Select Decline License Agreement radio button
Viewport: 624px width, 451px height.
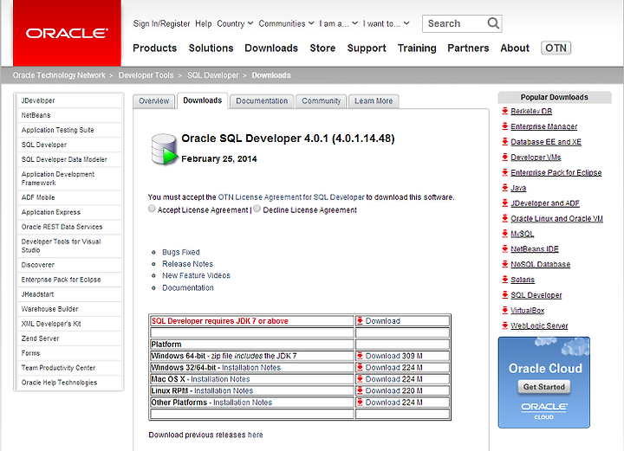coord(257,209)
